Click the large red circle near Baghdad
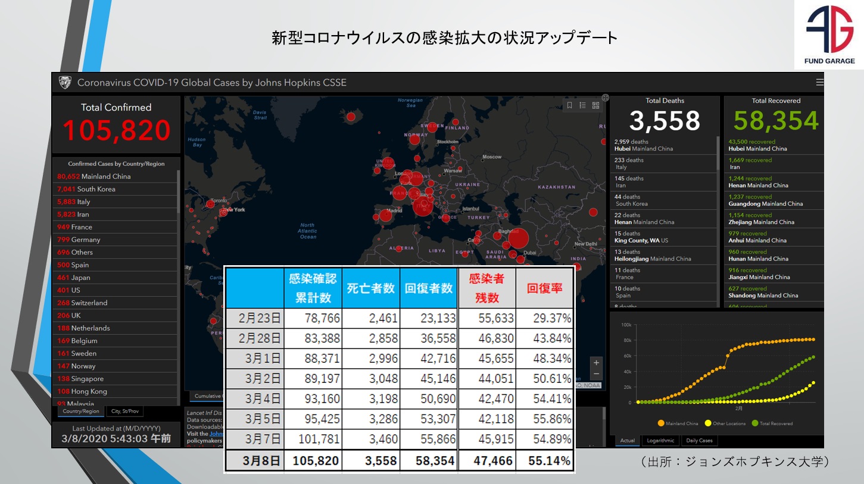 (518, 238)
